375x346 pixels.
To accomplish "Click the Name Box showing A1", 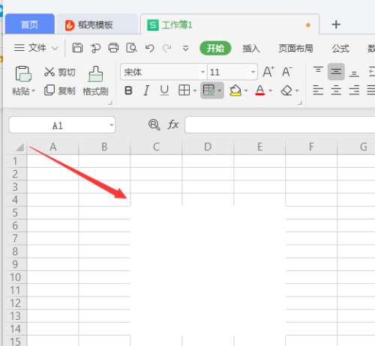I will click(58, 125).
